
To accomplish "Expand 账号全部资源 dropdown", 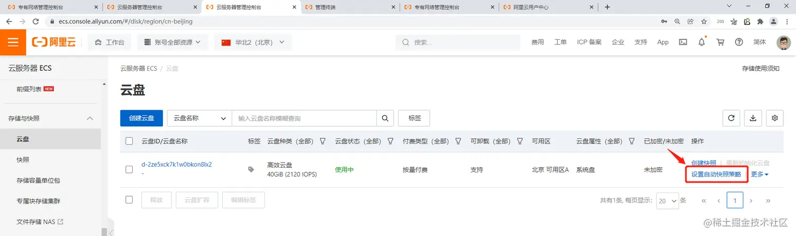I will tap(173, 42).
